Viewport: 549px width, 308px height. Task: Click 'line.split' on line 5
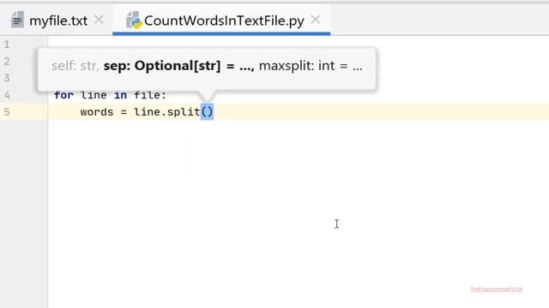click(166, 112)
